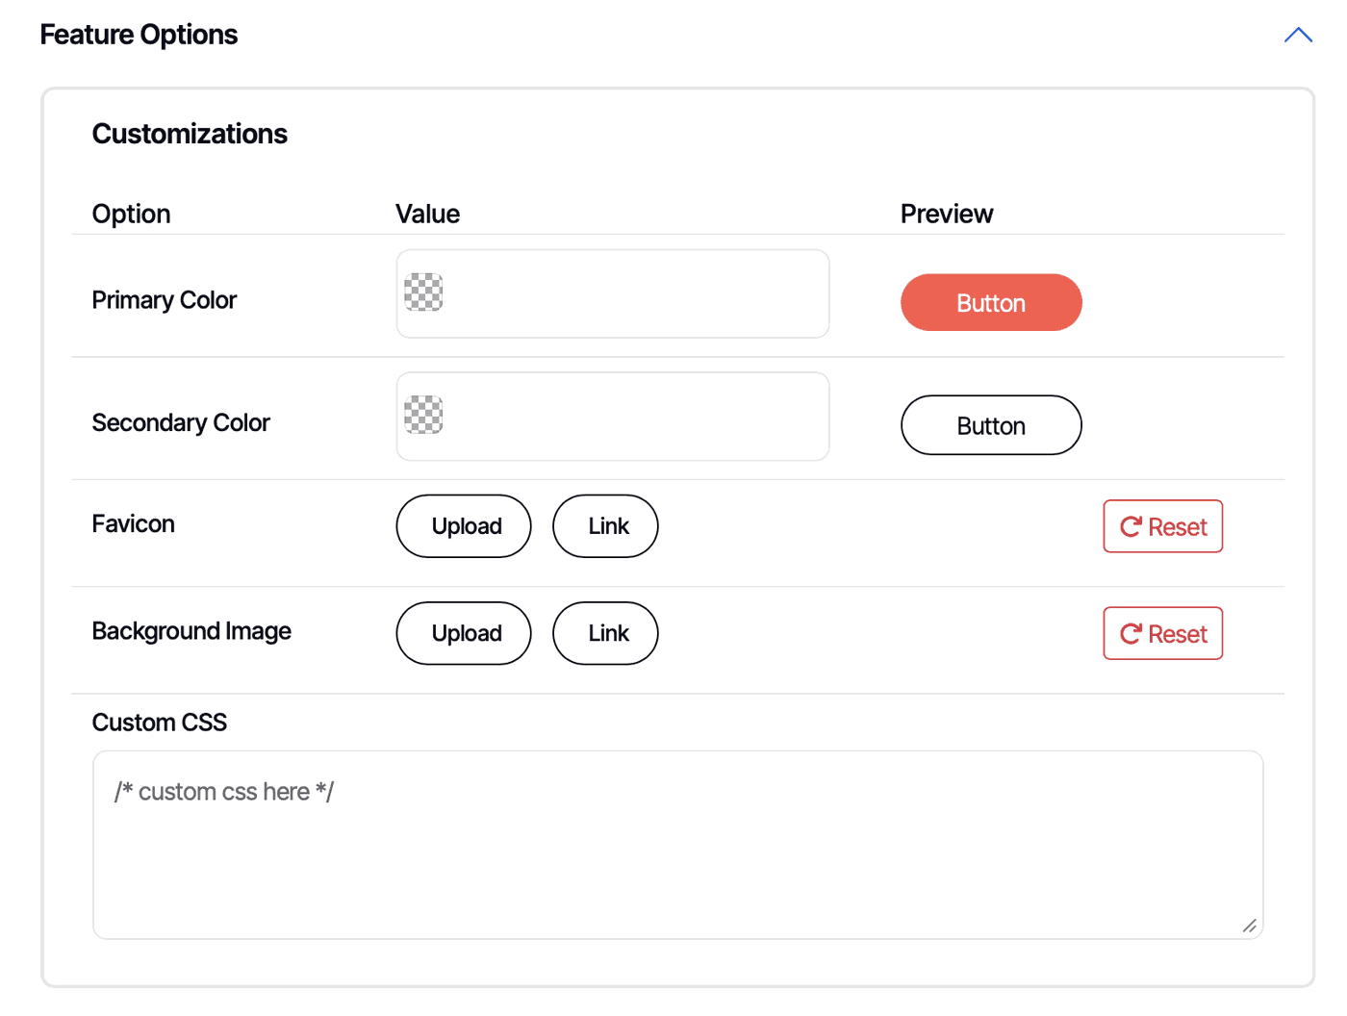Upload a Favicon file

tap(464, 526)
